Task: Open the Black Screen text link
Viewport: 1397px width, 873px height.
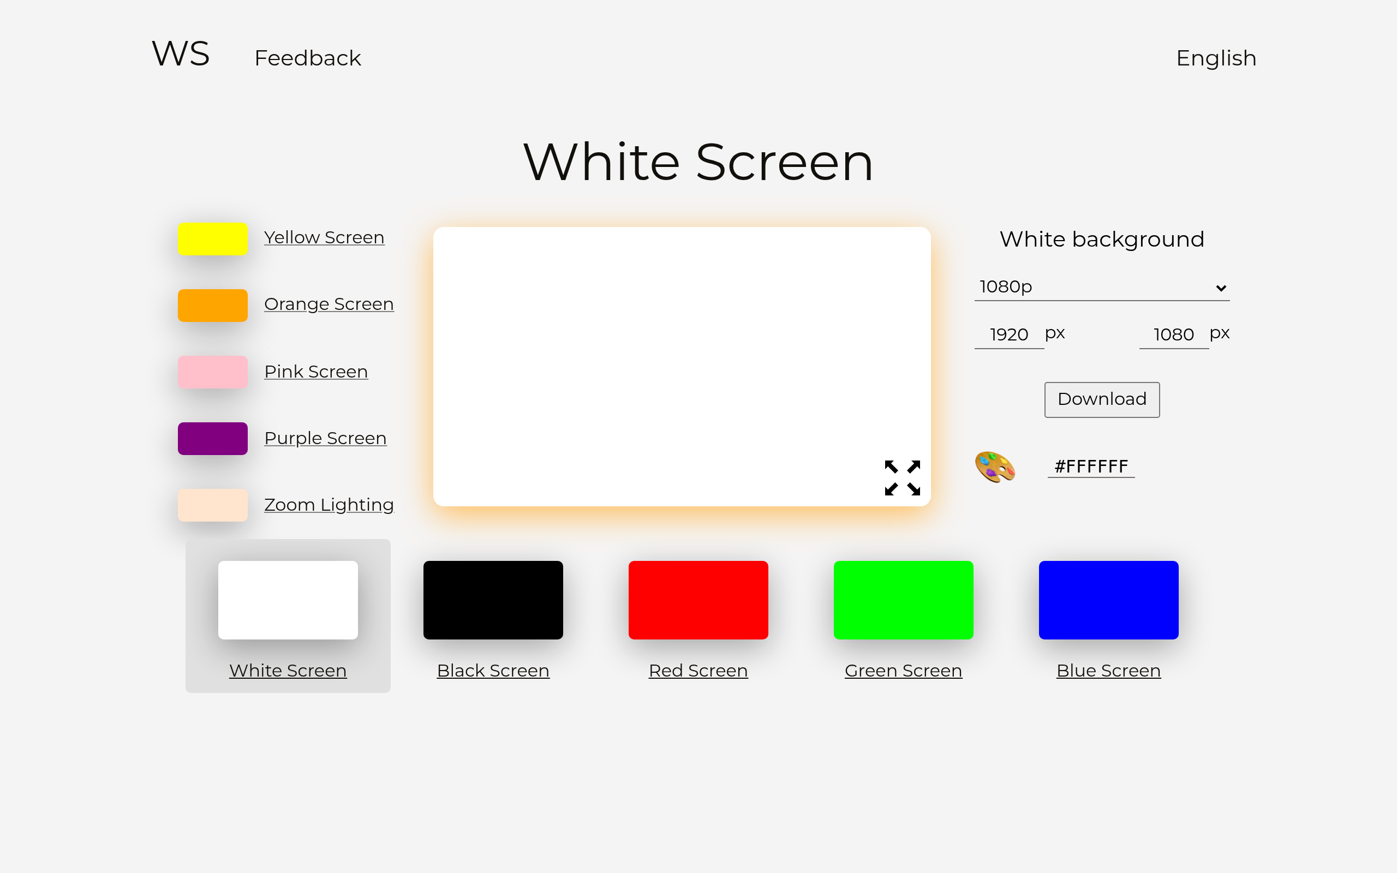Action: click(493, 671)
